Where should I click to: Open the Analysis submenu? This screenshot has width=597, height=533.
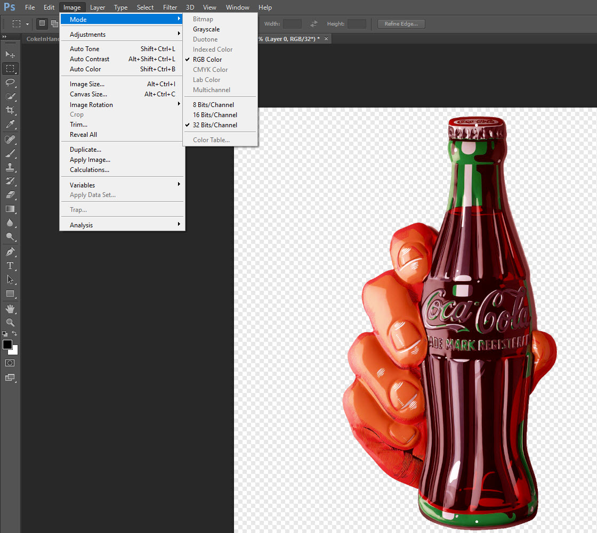pyautogui.click(x=81, y=225)
